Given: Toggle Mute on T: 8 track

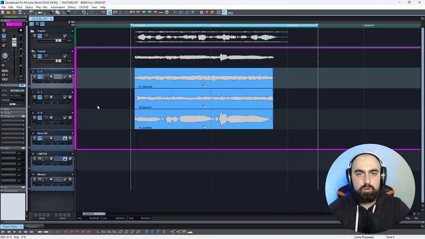Looking at the screenshot, I should pos(40,118).
